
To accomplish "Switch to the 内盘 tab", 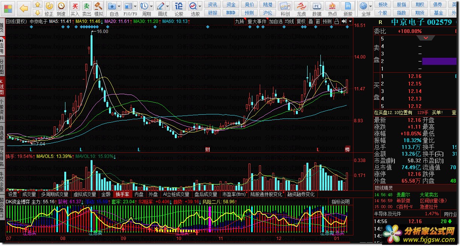I will 139,195.
